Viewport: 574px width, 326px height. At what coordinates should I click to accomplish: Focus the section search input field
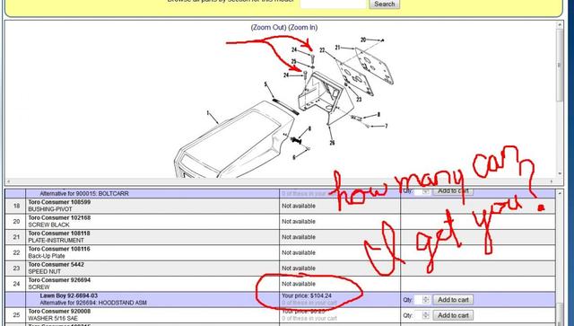pos(333,4)
